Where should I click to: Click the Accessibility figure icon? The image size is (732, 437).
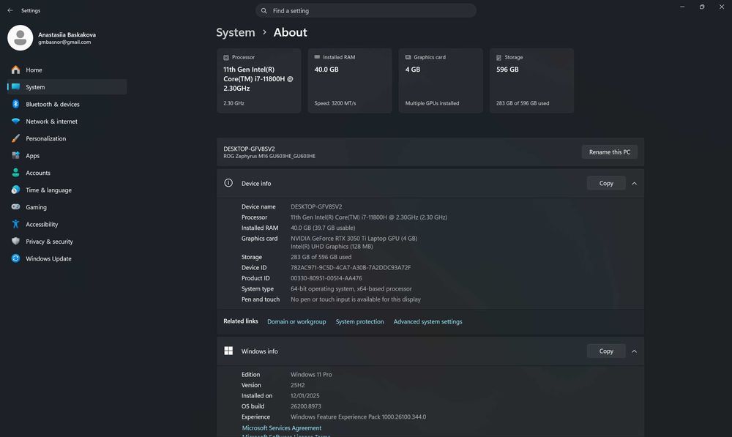coord(16,224)
